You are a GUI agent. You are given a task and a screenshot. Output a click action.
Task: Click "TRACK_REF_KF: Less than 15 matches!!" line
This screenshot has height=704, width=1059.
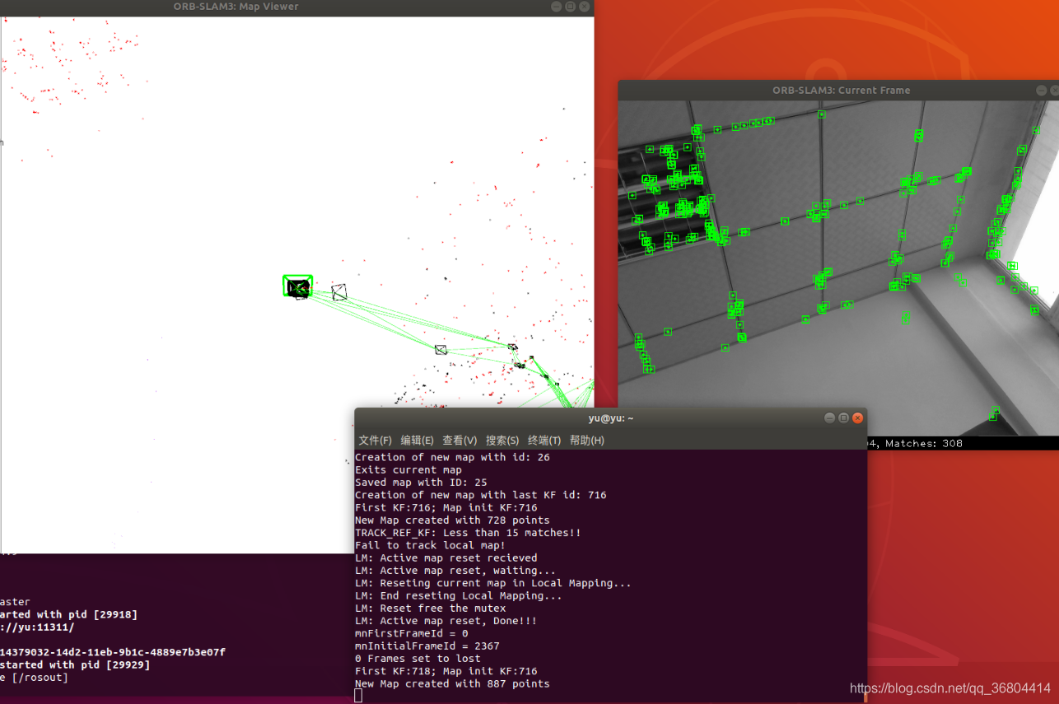point(468,533)
